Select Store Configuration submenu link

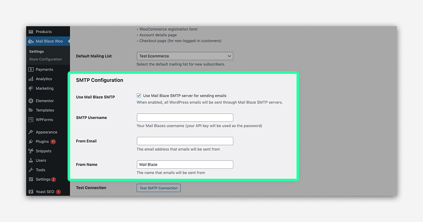pos(45,59)
